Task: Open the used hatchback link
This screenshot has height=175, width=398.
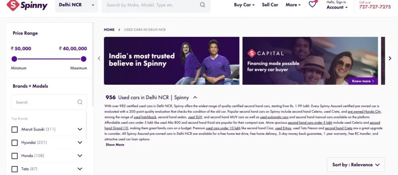Action: point(145,117)
